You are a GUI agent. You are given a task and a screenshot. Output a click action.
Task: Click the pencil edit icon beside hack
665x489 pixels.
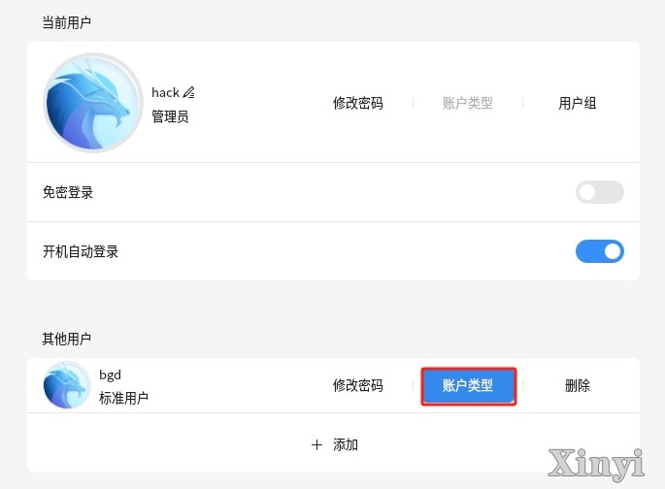point(188,92)
